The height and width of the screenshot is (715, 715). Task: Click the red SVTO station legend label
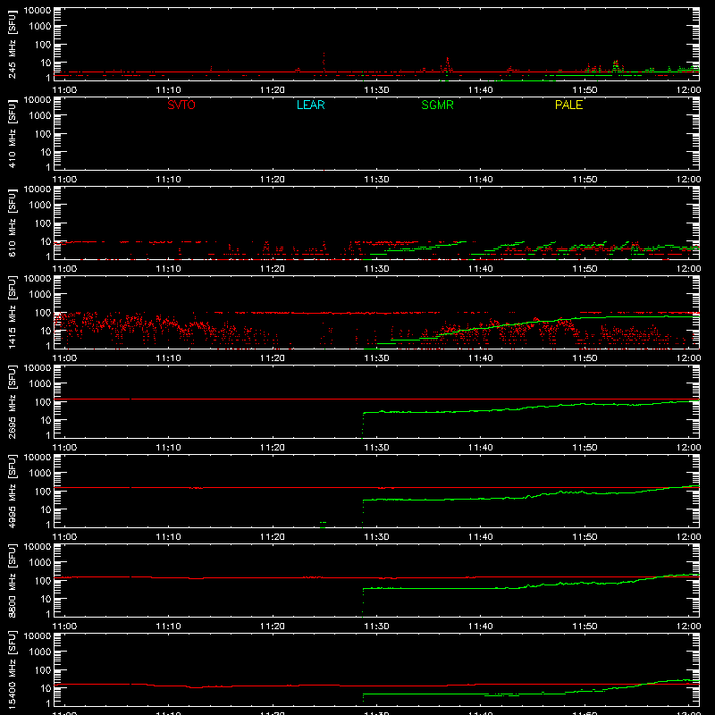pos(181,105)
